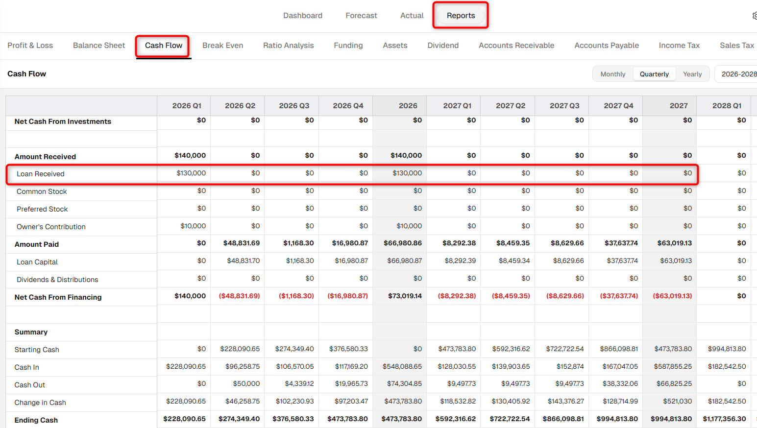Select the Reports tab

coord(461,16)
